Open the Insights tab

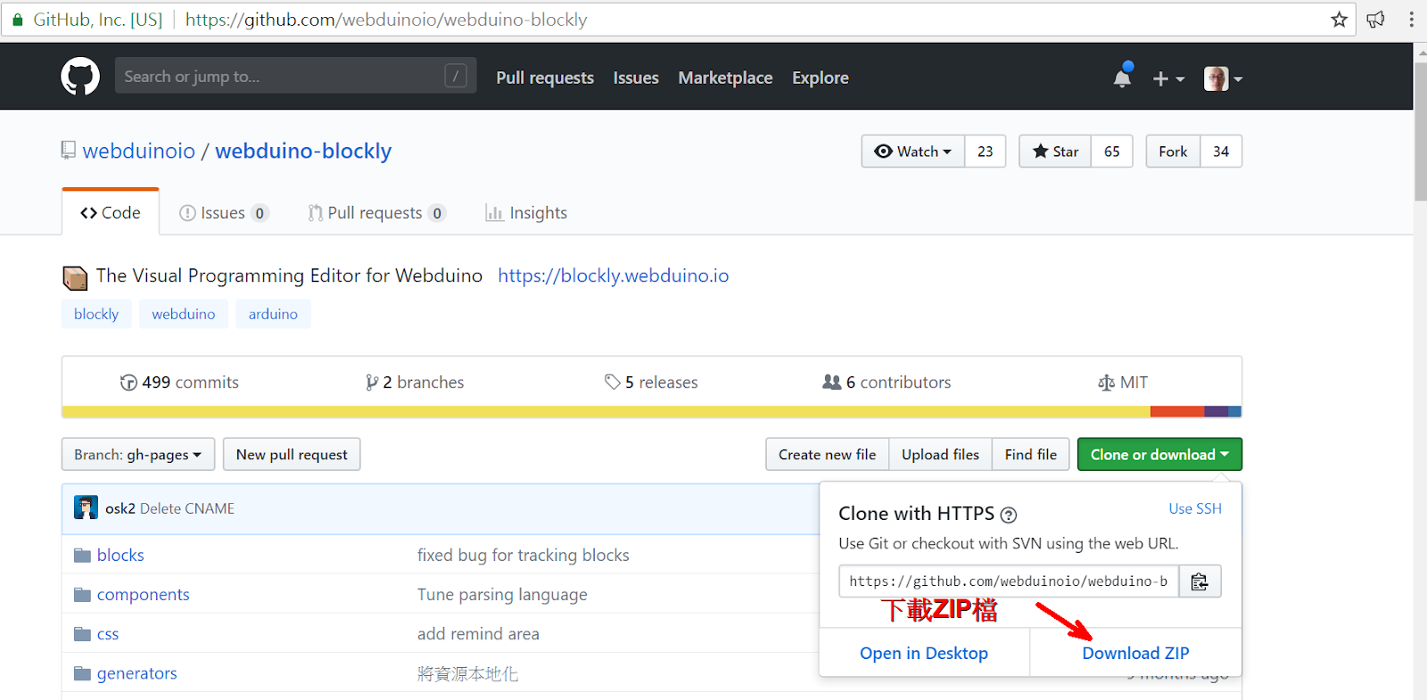coord(526,213)
